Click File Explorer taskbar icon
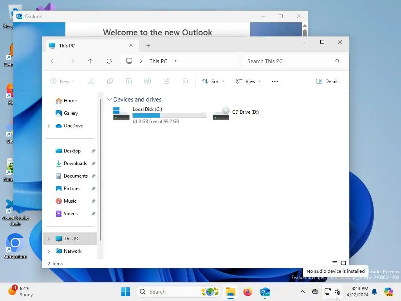 (x=230, y=292)
